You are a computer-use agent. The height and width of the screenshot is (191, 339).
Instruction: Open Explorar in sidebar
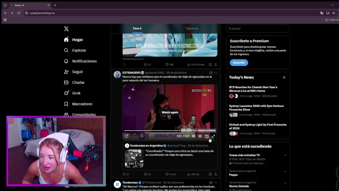(x=75, y=50)
